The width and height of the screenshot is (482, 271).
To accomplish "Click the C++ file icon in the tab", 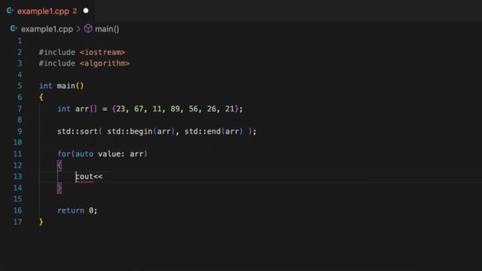I will pyautogui.click(x=10, y=11).
